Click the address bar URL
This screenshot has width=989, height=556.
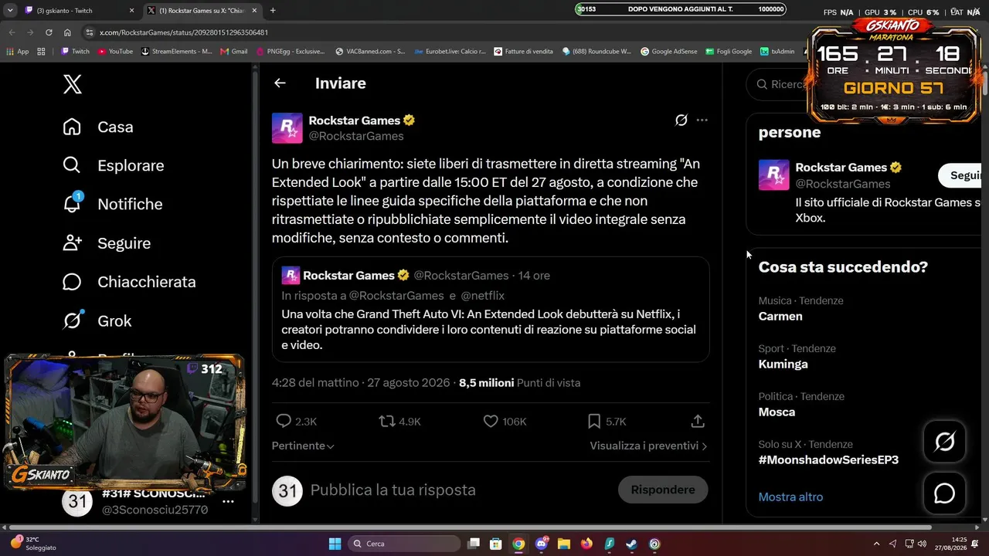coord(184,32)
